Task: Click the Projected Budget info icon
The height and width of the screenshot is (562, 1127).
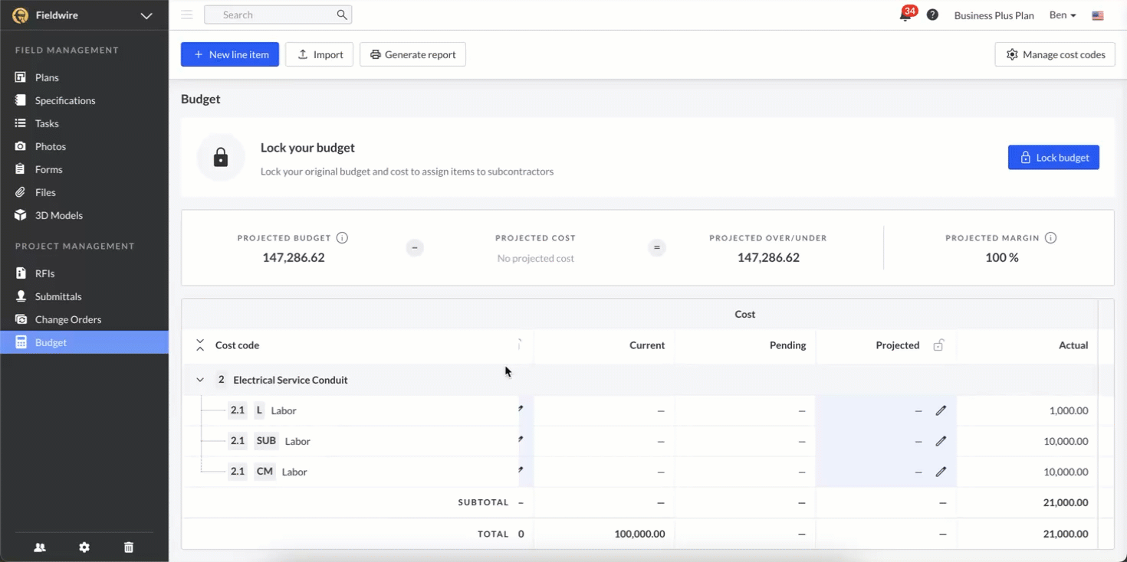Action: (x=342, y=238)
